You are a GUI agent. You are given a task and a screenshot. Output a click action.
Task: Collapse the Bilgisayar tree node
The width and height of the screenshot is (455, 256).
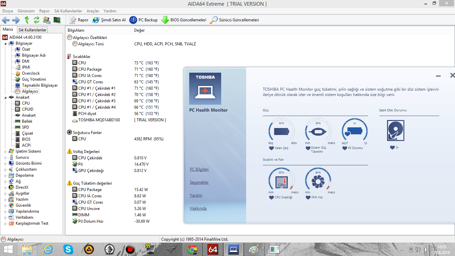coord(5,44)
